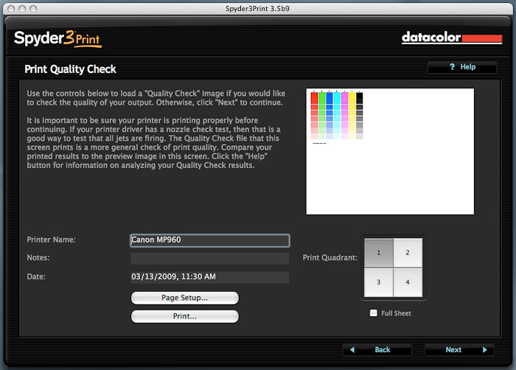Click the Back arrow icon
This screenshot has height=370, width=516.
(353, 349)
